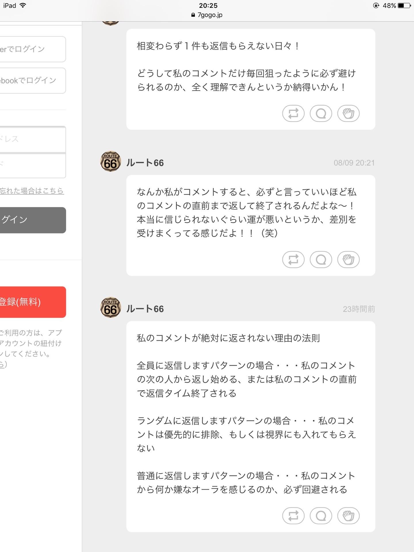Viewport: 414px width, 552px height.
Task: Tap the Facebookでログイン button
Action: pyautogui.click(x=33, y=80)
